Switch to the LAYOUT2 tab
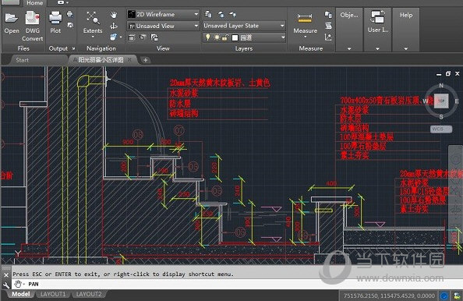The image size is (463, 301). tap(89, 294)
